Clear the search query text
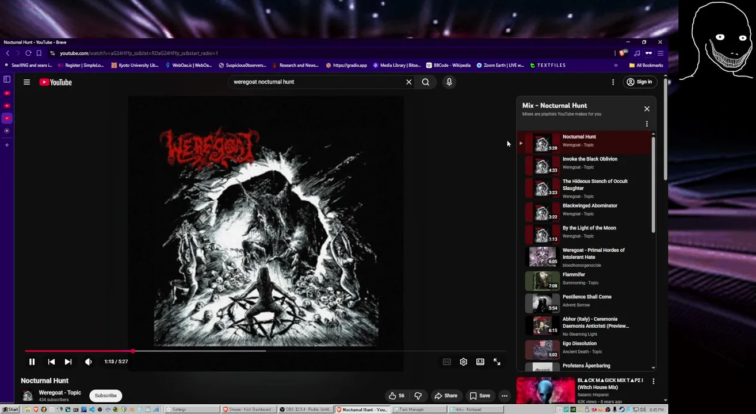Screen dimensions: 756x414 [x=409, y=82]
